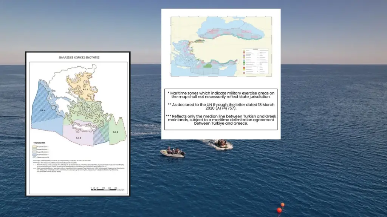This screenshot has width=387, height=217.
Task: Click the X.E. 1 yellow zone label
Action: pos(85,90)
